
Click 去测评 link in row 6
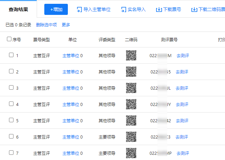182,137
